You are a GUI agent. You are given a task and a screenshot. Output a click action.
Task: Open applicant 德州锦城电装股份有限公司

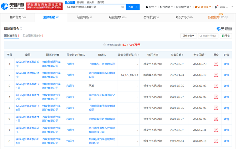pos(102,75)
